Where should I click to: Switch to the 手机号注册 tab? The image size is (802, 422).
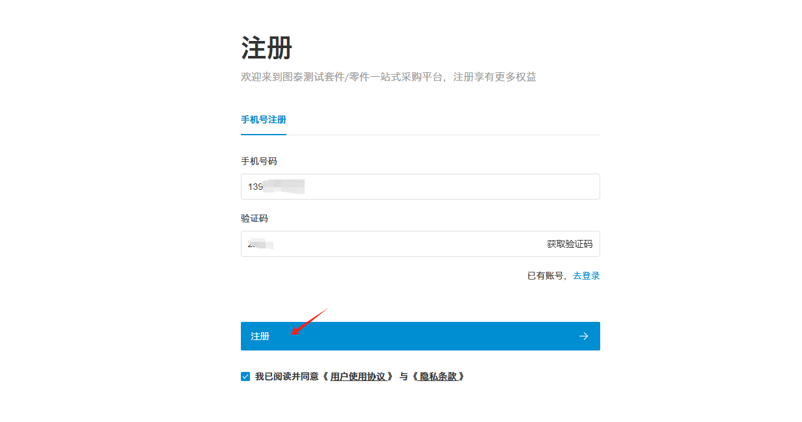pos(264,120)
